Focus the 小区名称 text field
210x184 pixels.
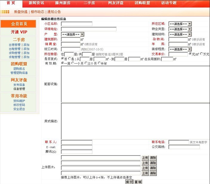coord(77,24)
